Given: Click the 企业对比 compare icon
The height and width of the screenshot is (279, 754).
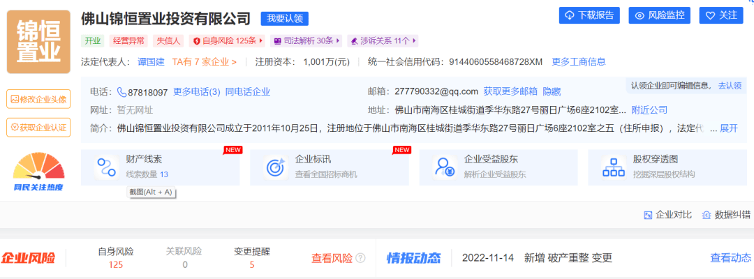Looking at the screenshot, I should pos(648,215).
